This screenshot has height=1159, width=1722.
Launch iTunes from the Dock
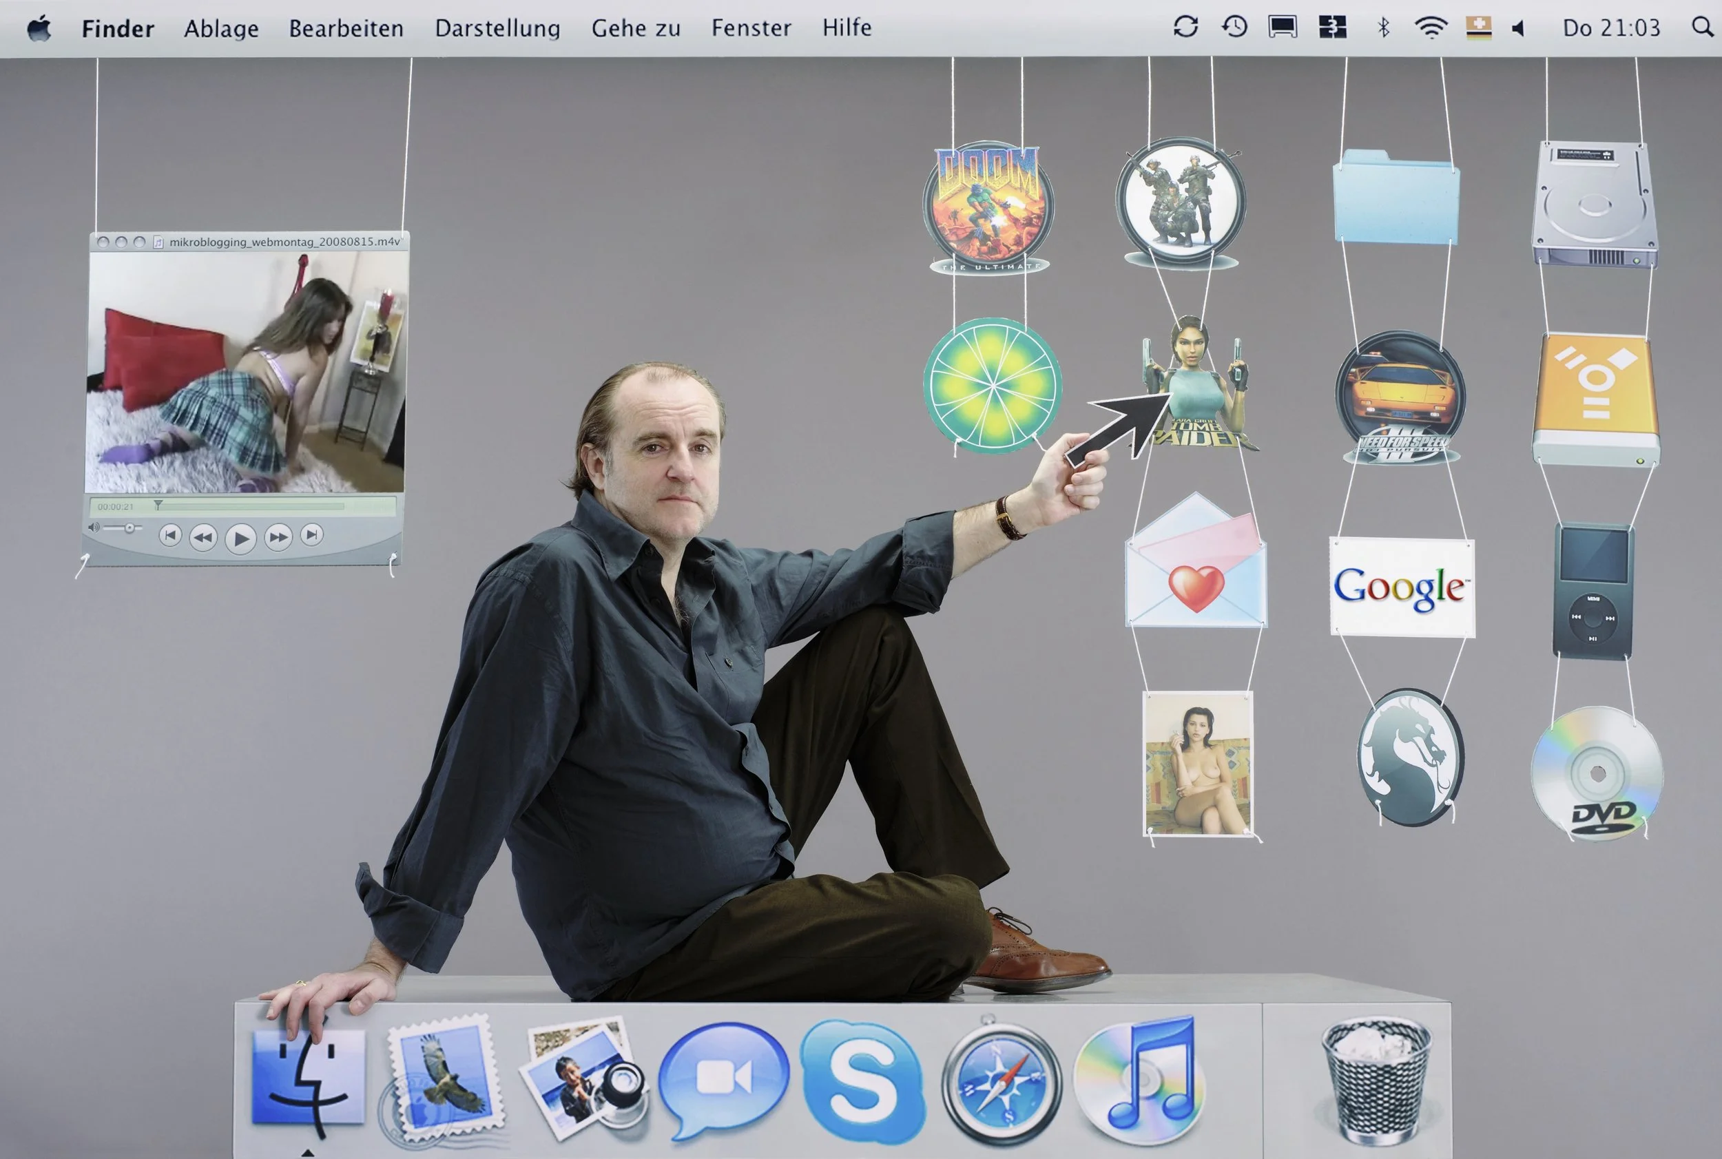1138,1080
